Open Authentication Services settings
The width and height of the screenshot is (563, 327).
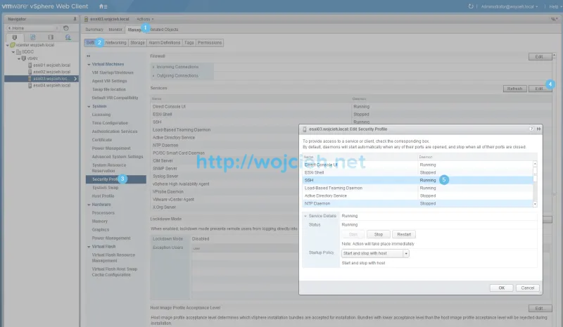coord(115,132)
